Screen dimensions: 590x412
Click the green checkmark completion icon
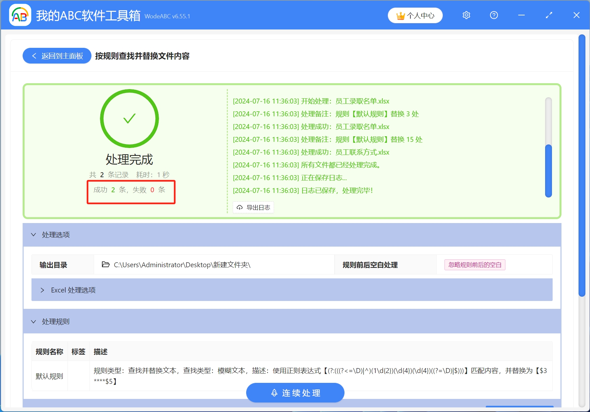(129, 119)
